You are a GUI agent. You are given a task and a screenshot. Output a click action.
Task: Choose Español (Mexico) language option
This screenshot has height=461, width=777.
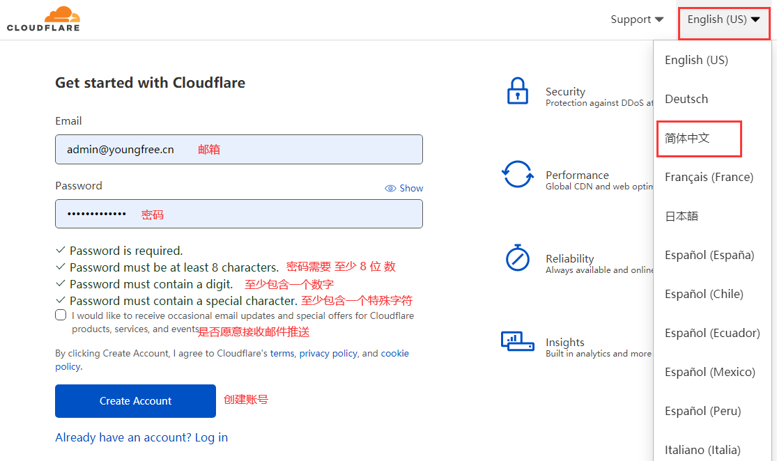[x=709, y=372]
